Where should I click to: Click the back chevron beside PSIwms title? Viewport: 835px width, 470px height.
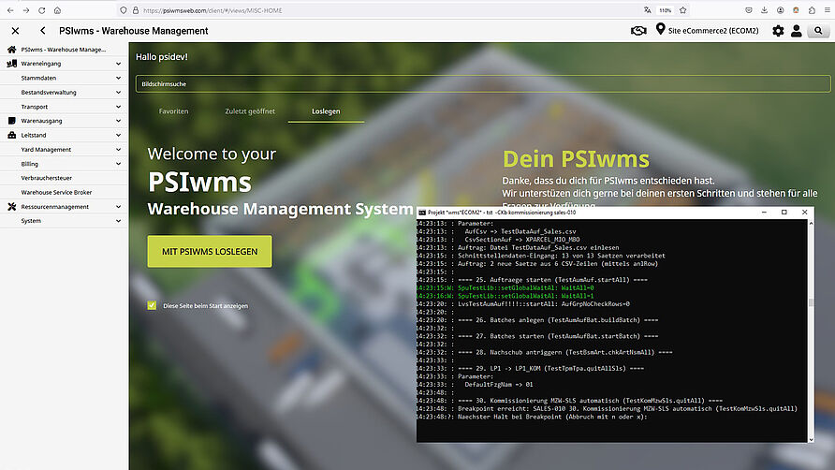(x=43, y=31)
